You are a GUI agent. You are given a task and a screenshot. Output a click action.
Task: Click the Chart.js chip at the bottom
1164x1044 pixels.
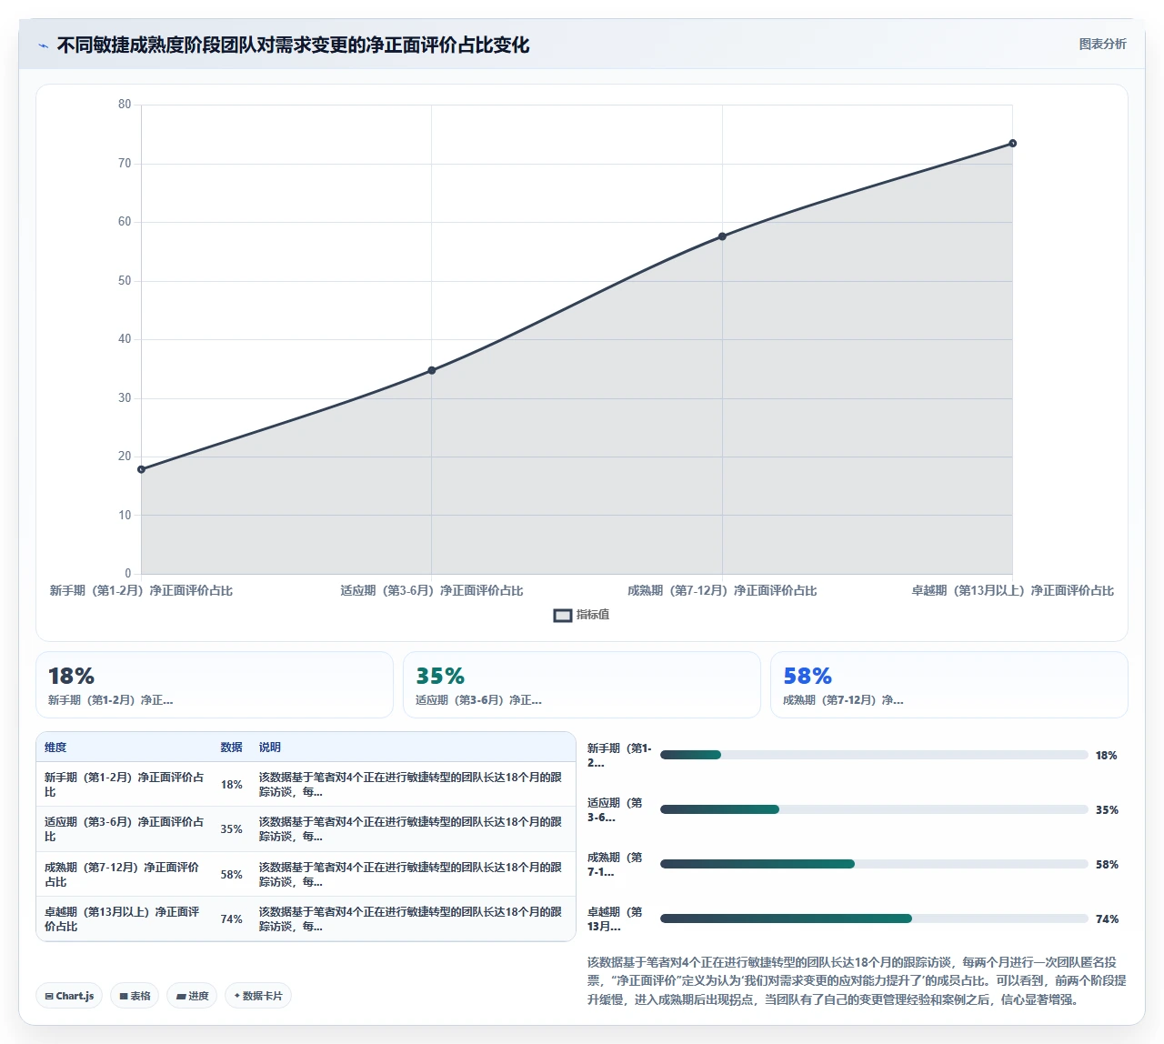click(69, 996)
